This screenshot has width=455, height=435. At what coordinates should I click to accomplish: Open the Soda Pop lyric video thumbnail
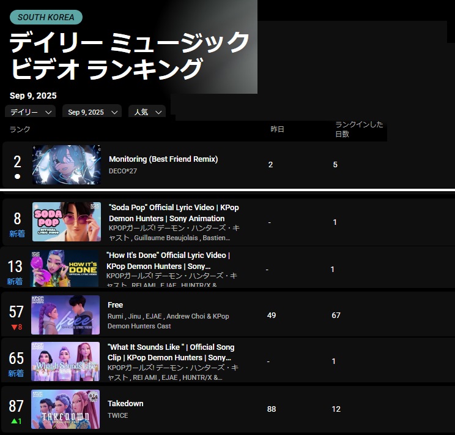(66, 221)
